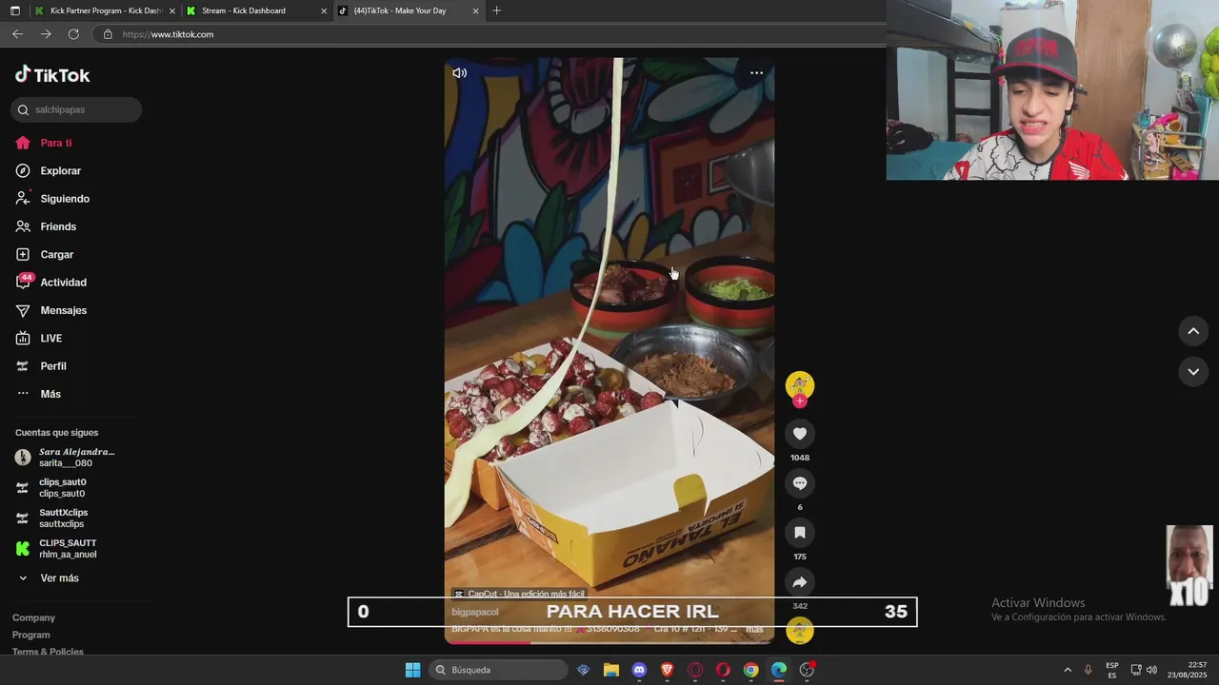The image size is (1219, 685).
Task: Mute the video with the speaker icon
Action: coord(460,73)
